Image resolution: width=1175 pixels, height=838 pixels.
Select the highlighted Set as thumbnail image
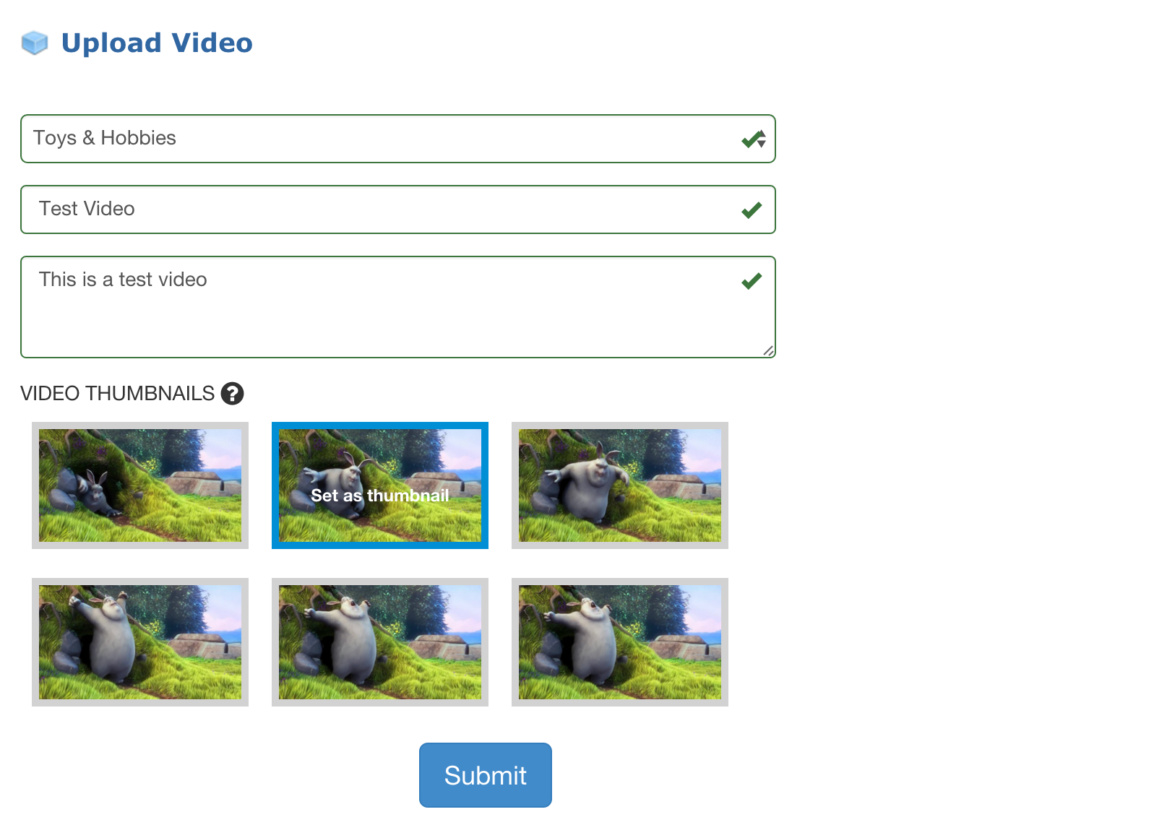(380, 485)
